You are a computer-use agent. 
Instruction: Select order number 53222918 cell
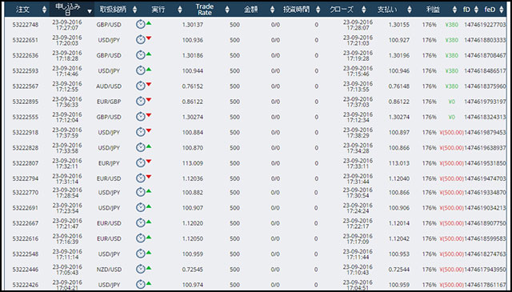(26, 133)
